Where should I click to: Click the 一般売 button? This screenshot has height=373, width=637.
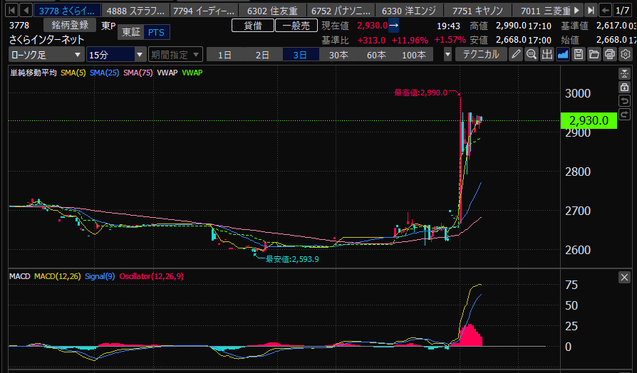(x=296, y=26)
